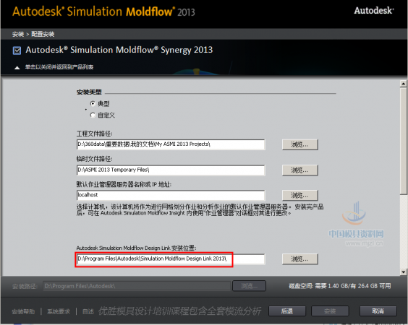Open the 自述 readme link
This screenshot has height=325, width=408.
[x=88, y=311]
